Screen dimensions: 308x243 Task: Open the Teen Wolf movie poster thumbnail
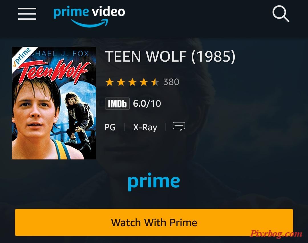pyautogui.click(x=54, y=103)
